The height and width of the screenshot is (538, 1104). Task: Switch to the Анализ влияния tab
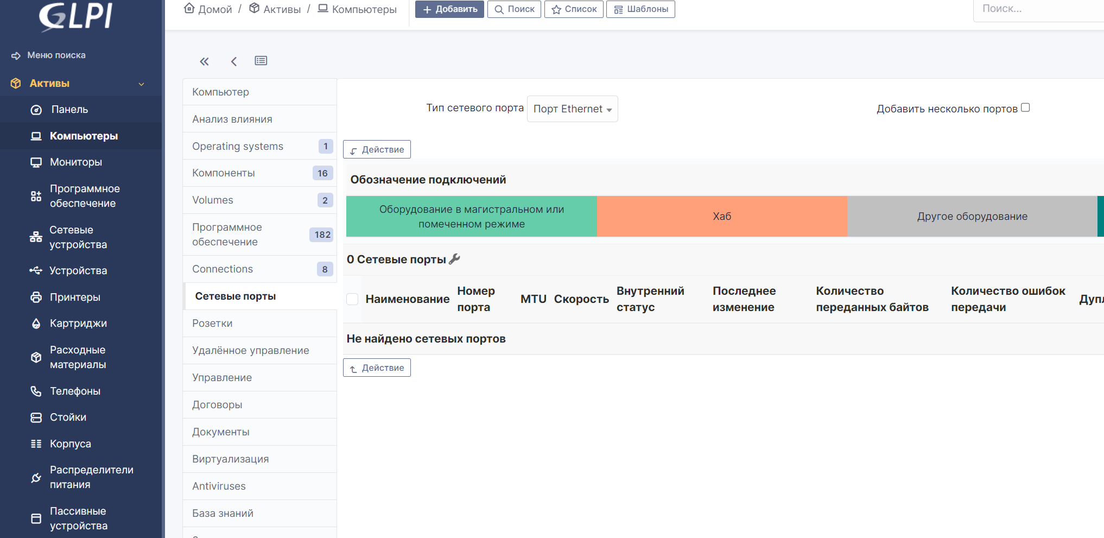click(x=259, y=119)
